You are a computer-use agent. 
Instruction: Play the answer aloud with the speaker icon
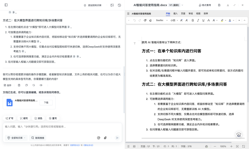(x=41, y=85)
